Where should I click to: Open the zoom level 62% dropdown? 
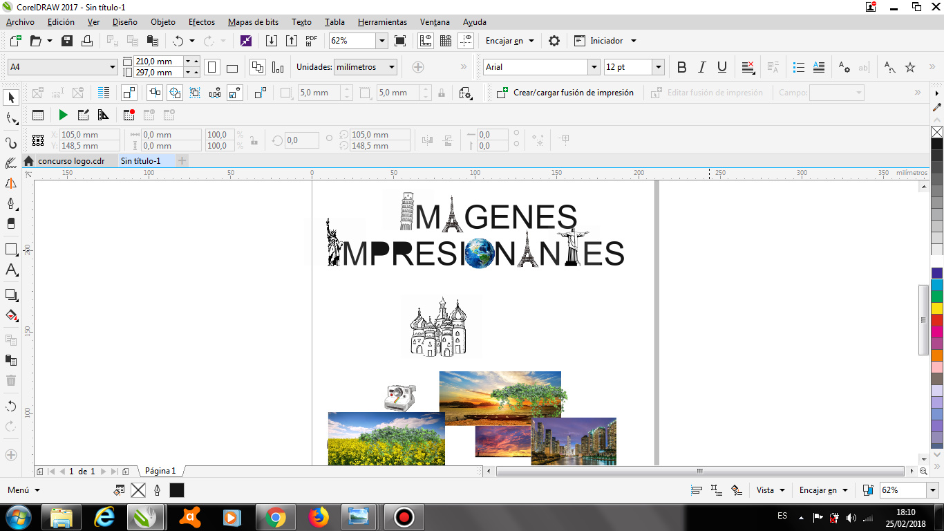381,41
